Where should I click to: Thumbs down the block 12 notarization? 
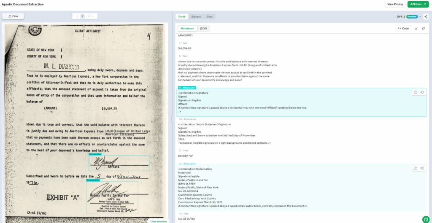[x=422, y=168]
